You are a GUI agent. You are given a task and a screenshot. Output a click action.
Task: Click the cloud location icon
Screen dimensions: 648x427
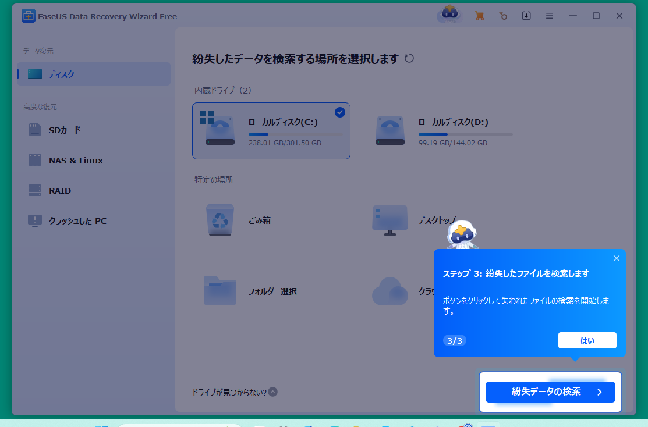(x=389, y=291)
